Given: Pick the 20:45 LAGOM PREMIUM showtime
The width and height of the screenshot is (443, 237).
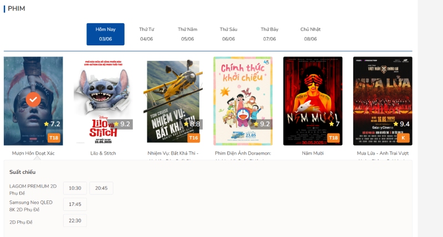Looking at the screenshot, I should point(101,188).
